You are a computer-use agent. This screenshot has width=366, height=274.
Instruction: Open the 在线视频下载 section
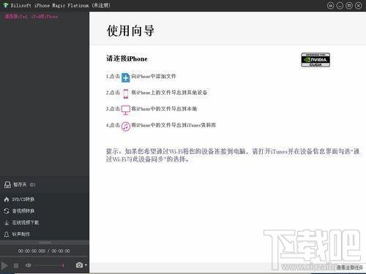pyautogui.click(x=21, y=222)
